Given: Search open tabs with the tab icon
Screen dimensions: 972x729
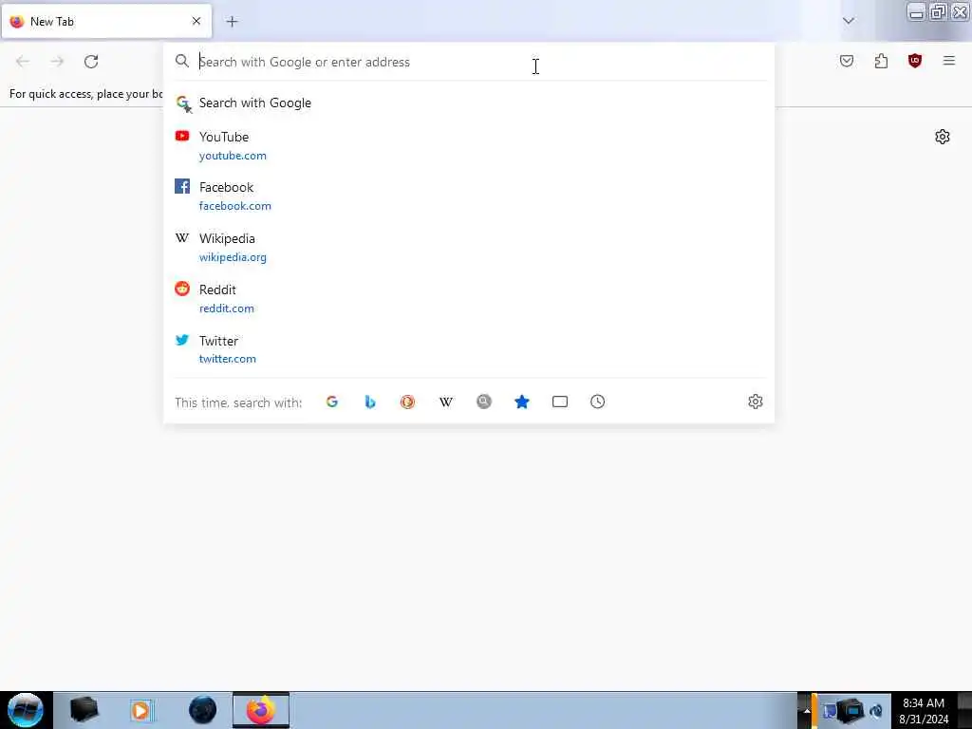Looking at the screenshot, I should [560, 402].
